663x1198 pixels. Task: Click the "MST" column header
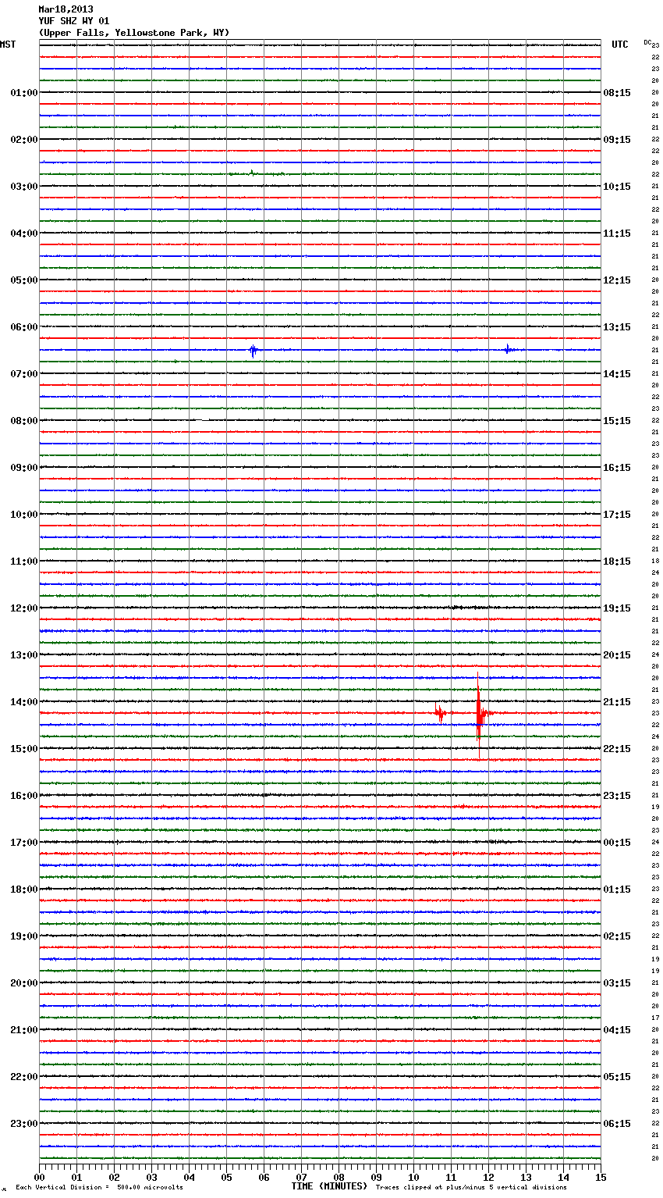(8, 45)
